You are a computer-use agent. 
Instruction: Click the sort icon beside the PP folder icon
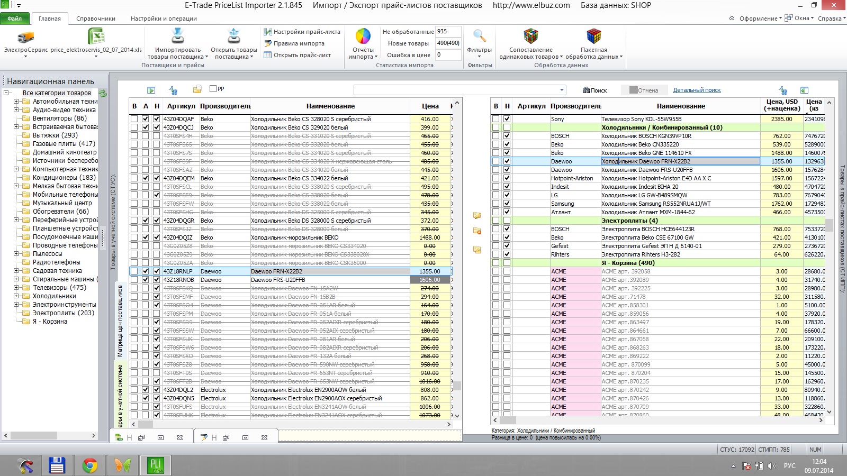point(173,90)
